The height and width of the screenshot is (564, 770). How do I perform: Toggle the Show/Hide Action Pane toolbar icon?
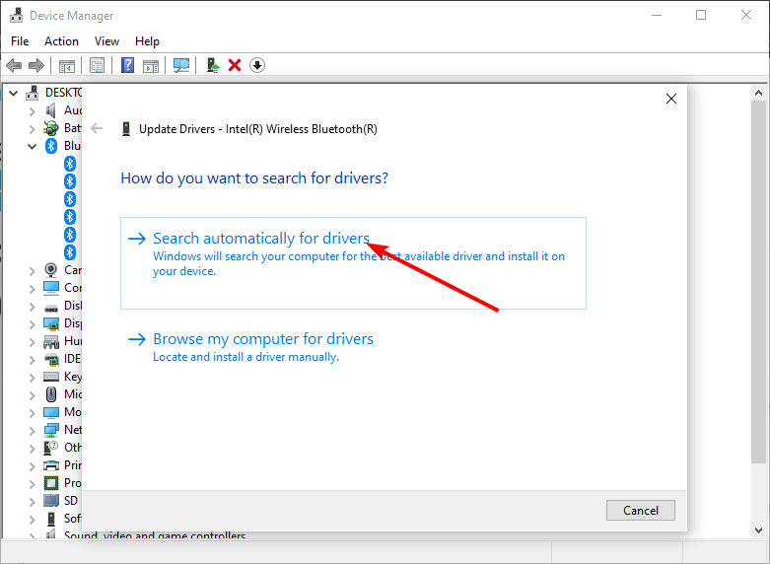[x=151, y=65]
